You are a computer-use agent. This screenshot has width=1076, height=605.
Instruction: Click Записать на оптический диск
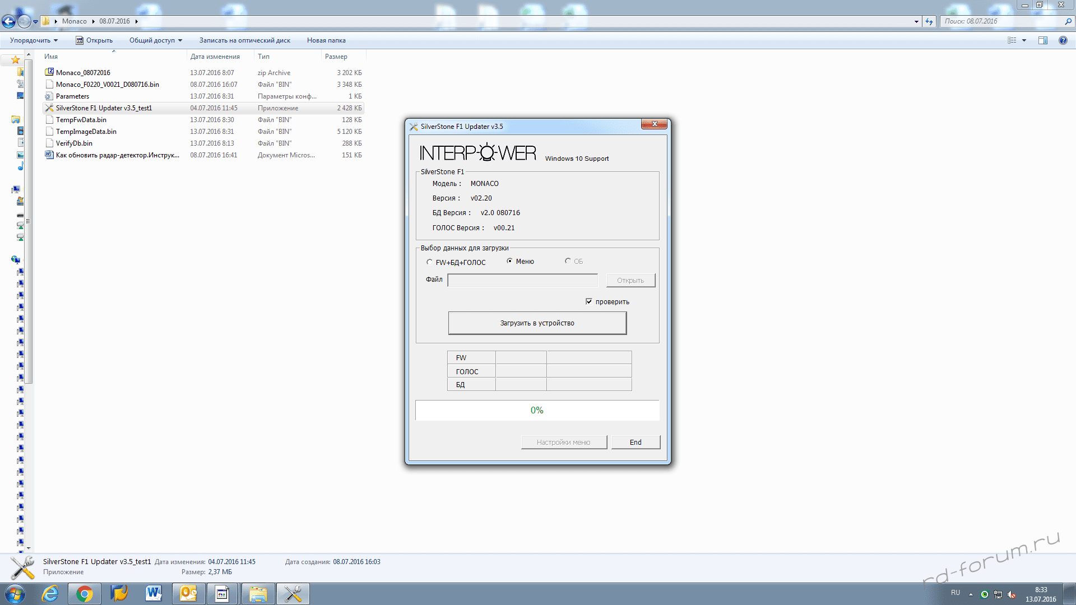pos(244,40)
